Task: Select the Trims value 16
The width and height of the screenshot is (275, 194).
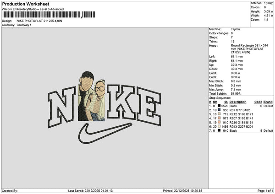Action: [232, 42]
